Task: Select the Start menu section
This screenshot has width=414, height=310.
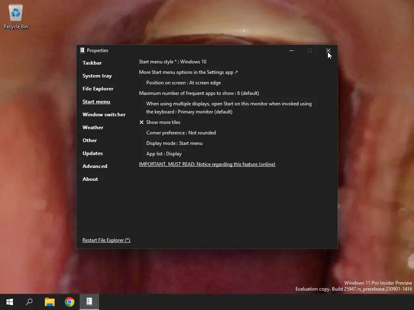Action: [96, 101]
